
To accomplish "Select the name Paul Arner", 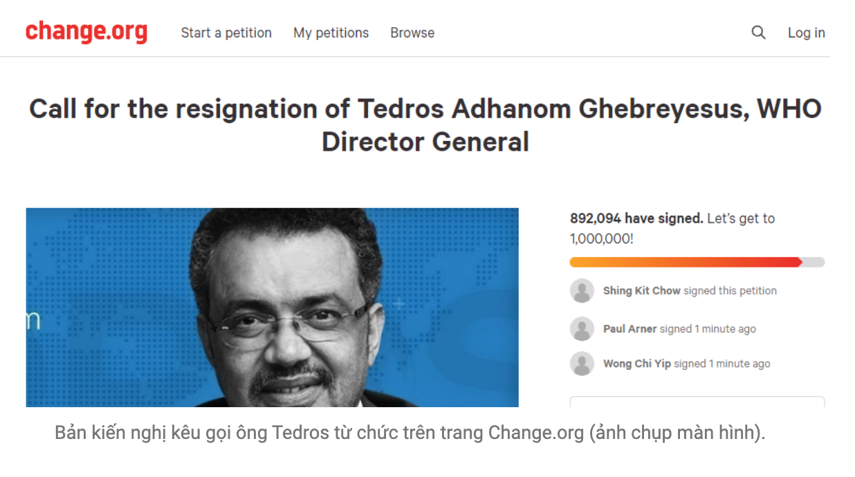I will tap(629, 329).
